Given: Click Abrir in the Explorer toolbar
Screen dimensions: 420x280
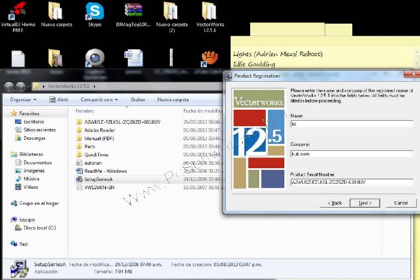Looking at the screenshot, I should pos(59,99).
